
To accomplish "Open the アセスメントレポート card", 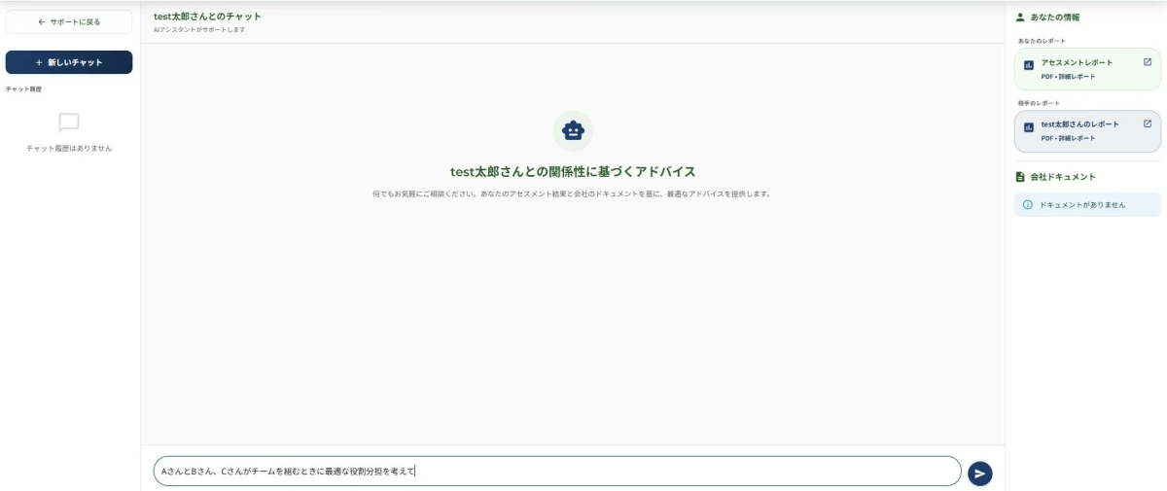I will click(1087, 69).
